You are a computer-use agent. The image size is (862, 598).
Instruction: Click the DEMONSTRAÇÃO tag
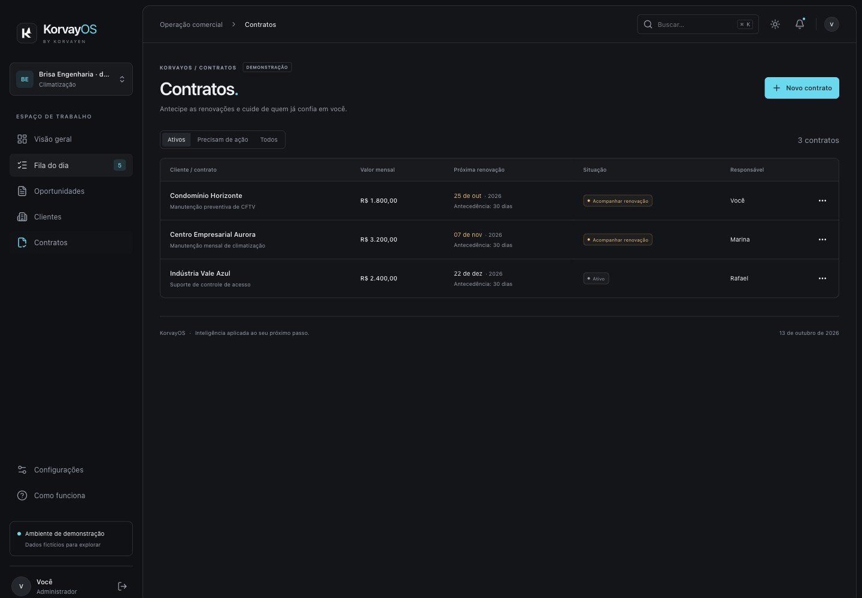267,68
